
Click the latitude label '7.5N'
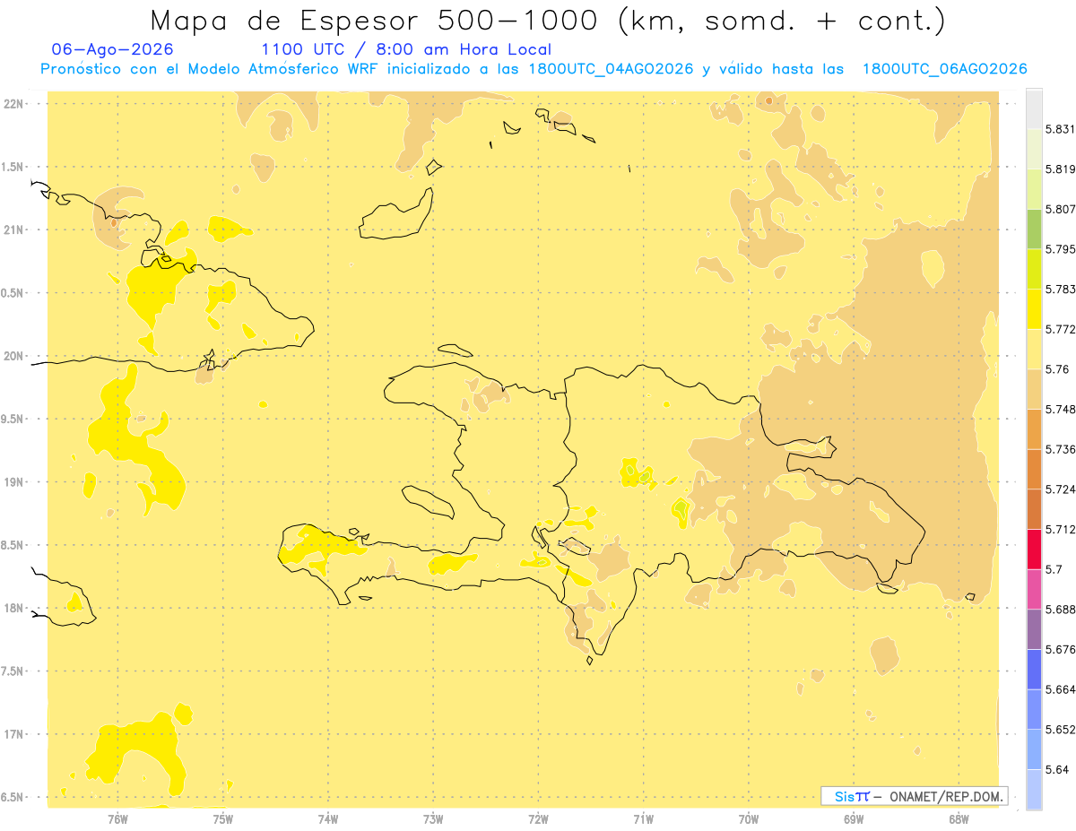pos(13,671)
